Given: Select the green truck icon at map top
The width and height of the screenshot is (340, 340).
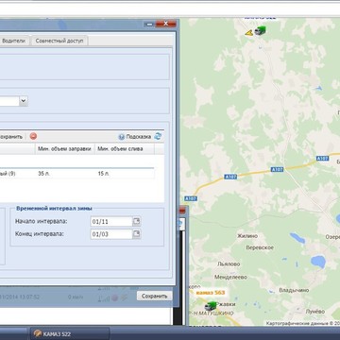Looking at the screenshot, I should (x=260, y=30).
